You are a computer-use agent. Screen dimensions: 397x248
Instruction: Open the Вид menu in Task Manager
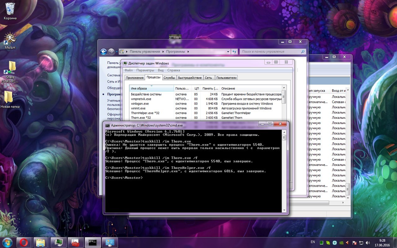[x=161, y=70]
